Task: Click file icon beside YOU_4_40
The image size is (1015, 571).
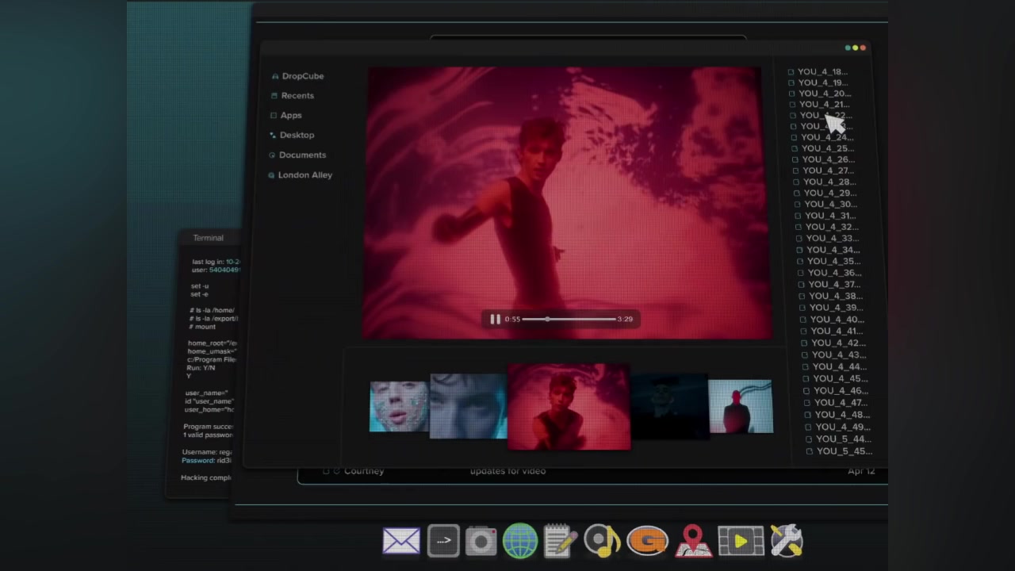Action: 803,320
